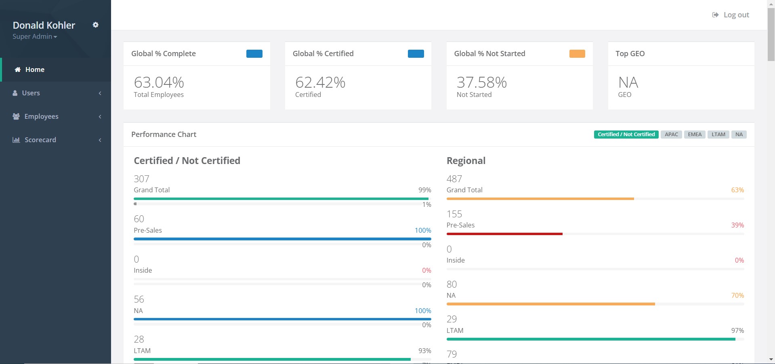The width and height of the screenshot is (775, 364).
Task: Open the Employees menu item
Action: 55,116
